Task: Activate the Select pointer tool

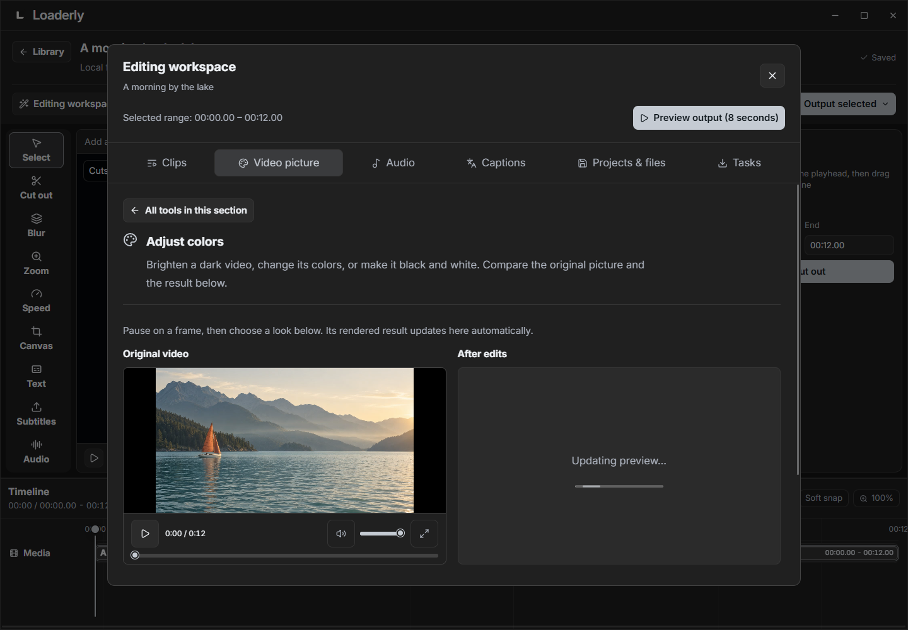Action: [x=36, y=150]
